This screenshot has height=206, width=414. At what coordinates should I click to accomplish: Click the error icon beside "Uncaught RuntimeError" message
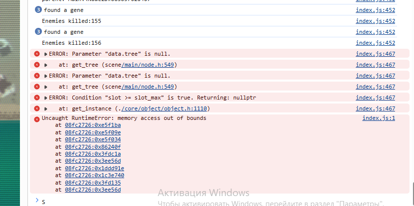[37, 119]
